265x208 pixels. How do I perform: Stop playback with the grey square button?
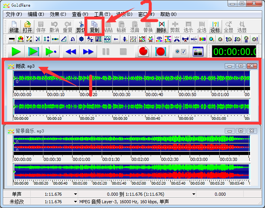click(123, 51)
